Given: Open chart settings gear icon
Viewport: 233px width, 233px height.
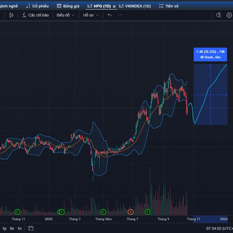Looking at the screenshot, I should 229,15.
